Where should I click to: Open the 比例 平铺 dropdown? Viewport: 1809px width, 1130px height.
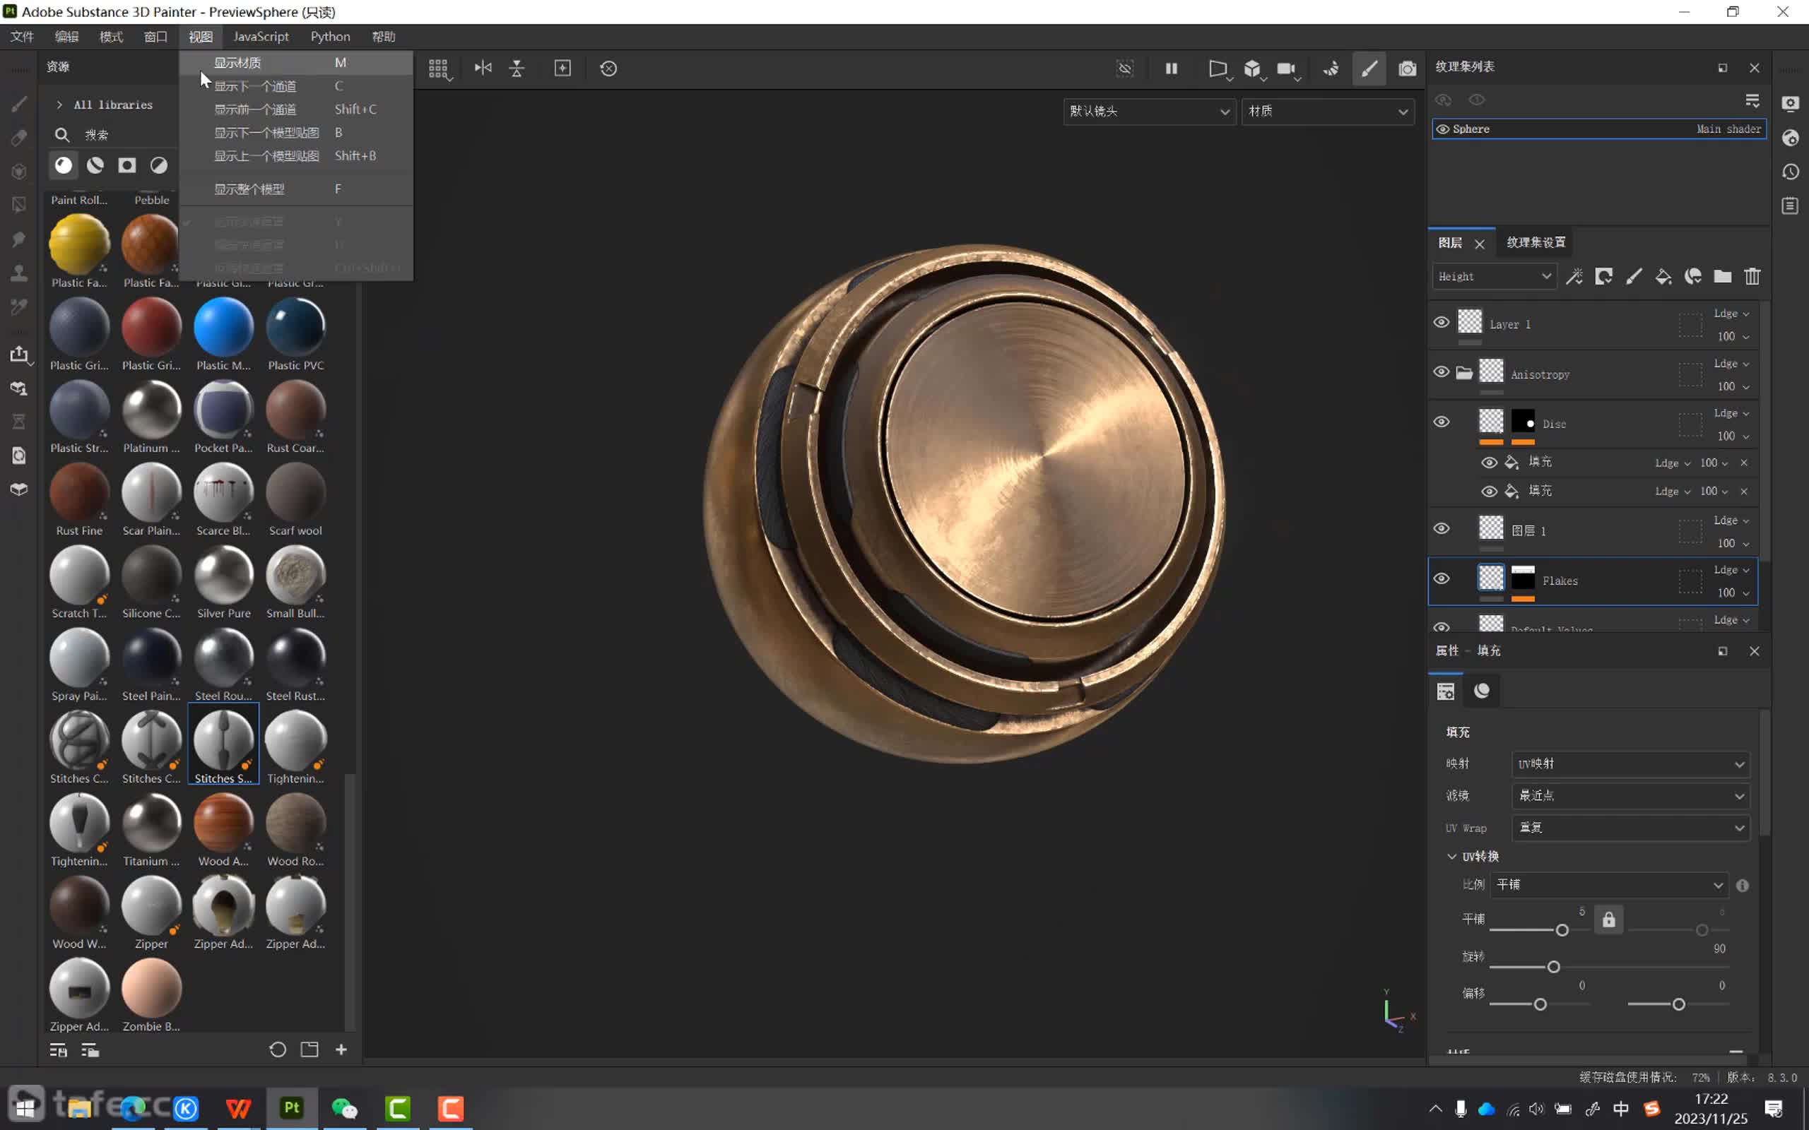click(x=1608, y=885)
